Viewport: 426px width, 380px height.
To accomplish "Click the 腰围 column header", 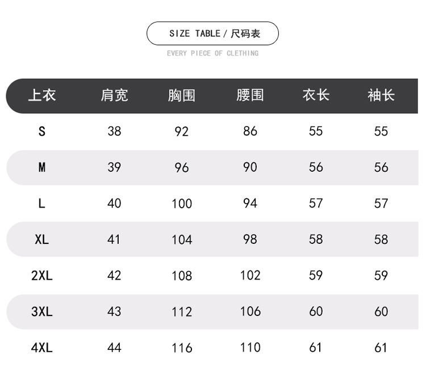I will pos(250,95).
